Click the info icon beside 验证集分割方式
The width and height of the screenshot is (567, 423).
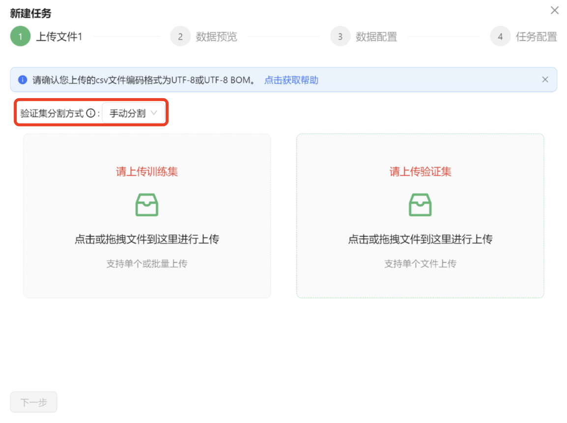[x=90, y=113]
